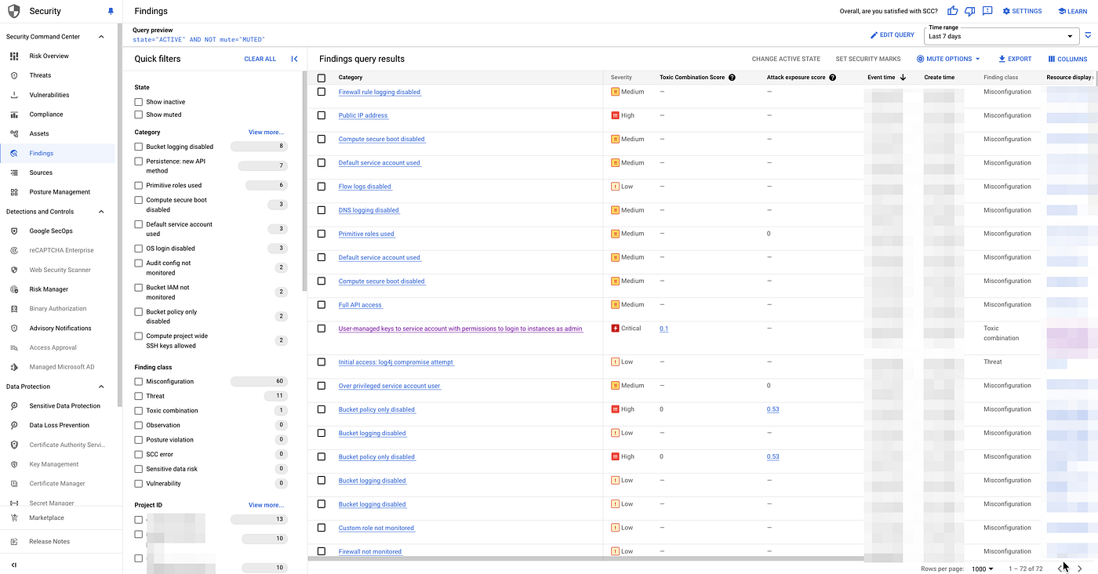Click the Threats sidebar icon

coord(14,75)
